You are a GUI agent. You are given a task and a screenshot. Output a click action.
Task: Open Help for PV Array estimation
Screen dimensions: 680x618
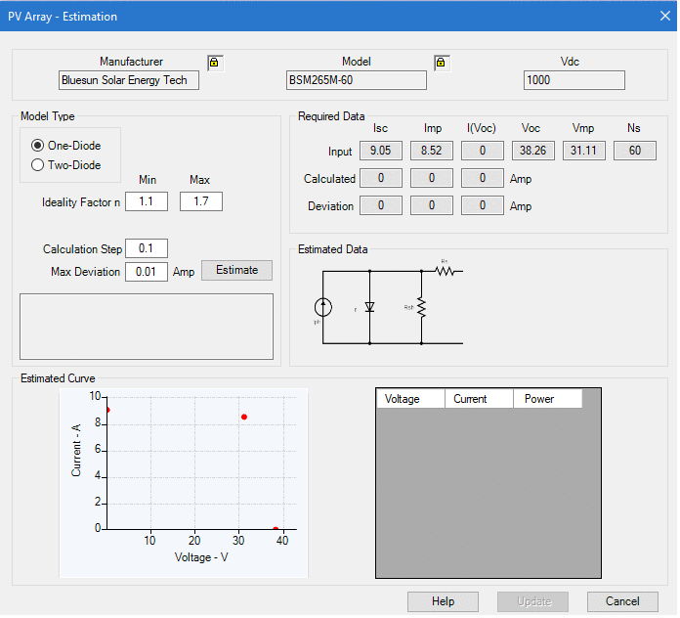tap(443, 601)
